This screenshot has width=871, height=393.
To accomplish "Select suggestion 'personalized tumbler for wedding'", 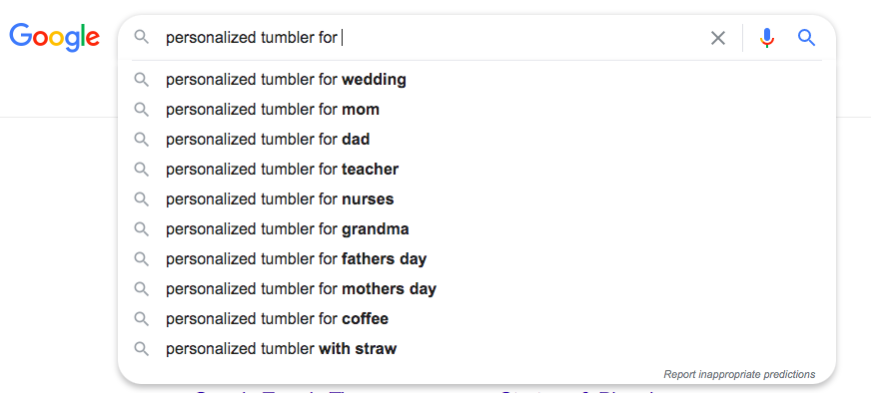I will click(x=476, y=80).
